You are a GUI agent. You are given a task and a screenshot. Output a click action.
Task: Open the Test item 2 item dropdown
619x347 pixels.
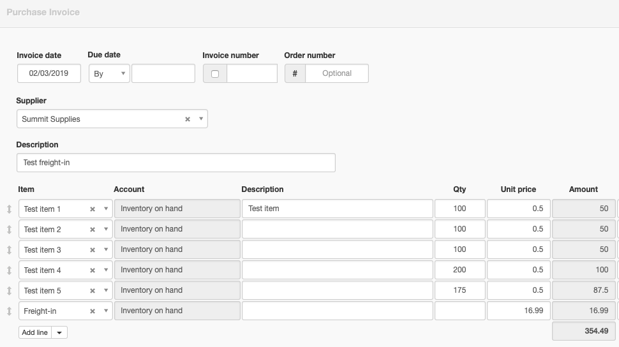click(106, 229)
